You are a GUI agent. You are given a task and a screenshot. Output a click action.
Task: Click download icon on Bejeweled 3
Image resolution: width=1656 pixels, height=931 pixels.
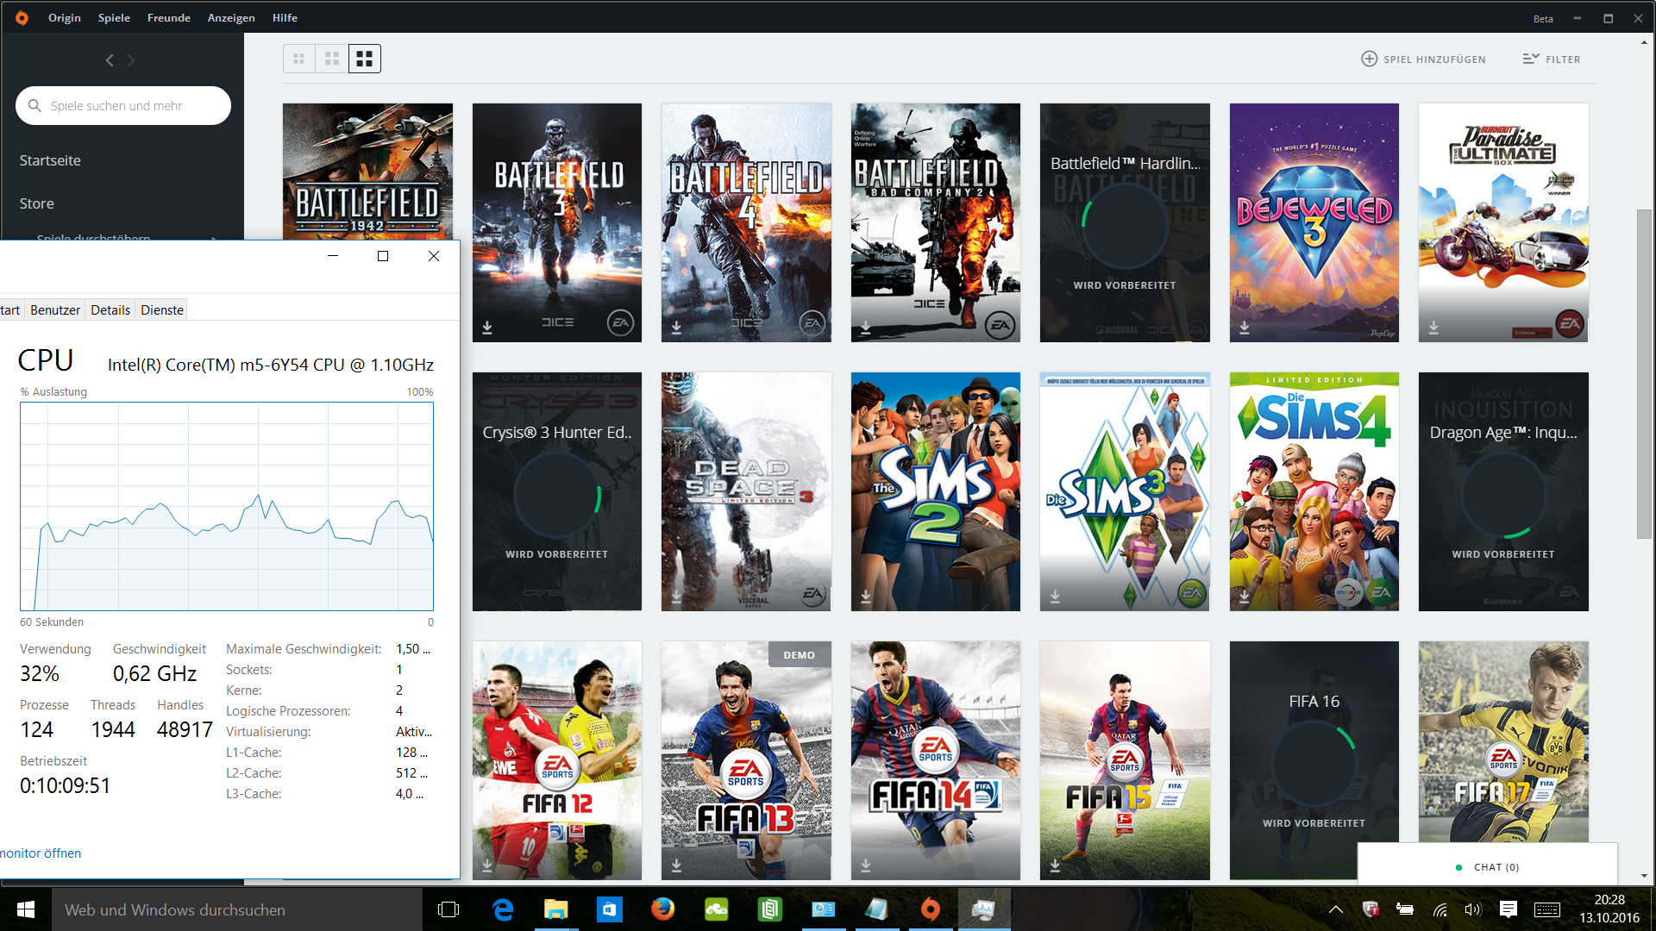(x=1245, y=328)
